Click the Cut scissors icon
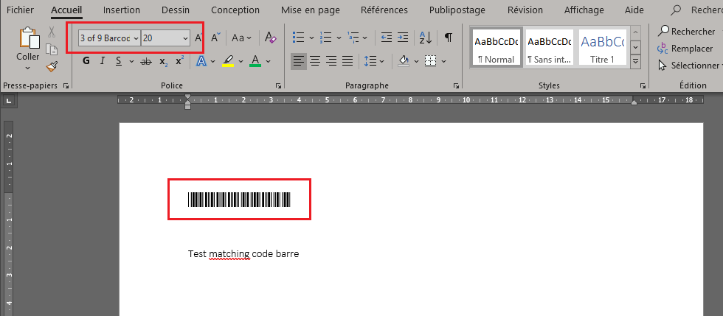Image resolution: width=723 pixels, height=316 pixels. (x=52, y=32)
